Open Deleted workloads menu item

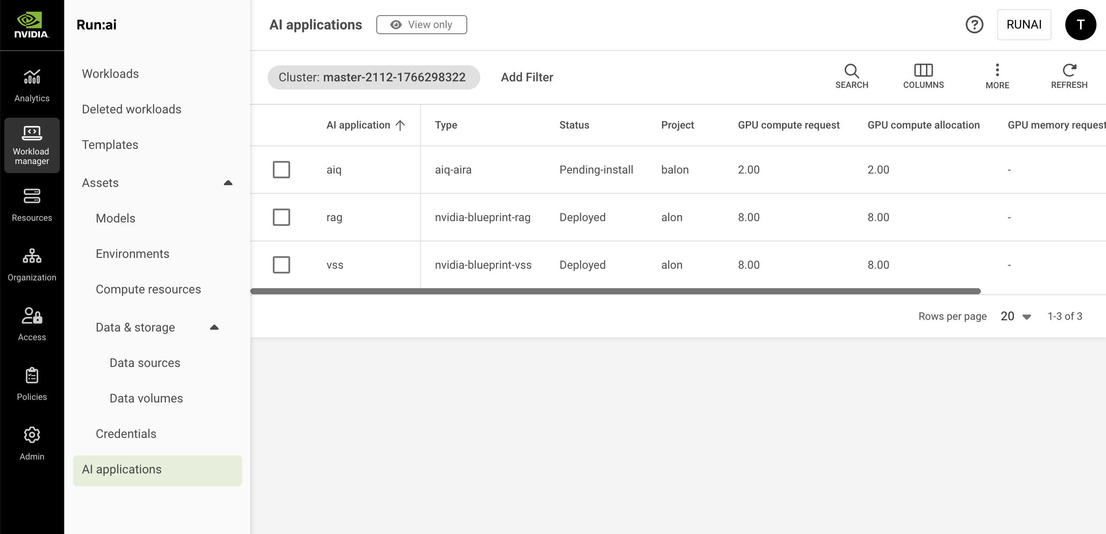pyautogui.click(x=132, y=109)
